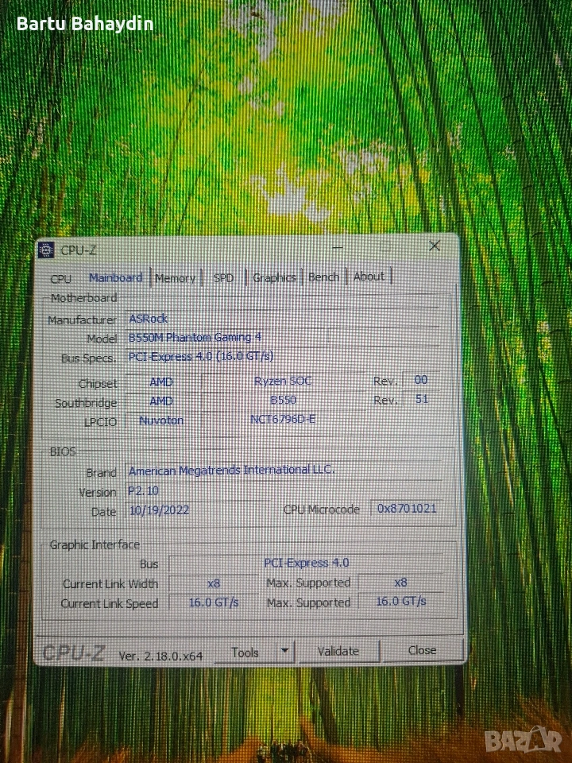Click the LPCIO model field NCT6796D-E
This screenshot has width=572, height=763.
[284, 420]
